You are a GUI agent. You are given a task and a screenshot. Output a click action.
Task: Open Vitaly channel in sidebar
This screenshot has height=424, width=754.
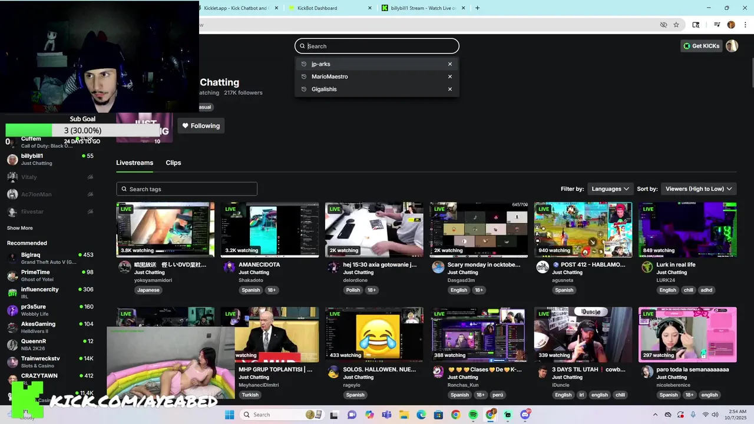pyautogui.click(x=50, y=177)
